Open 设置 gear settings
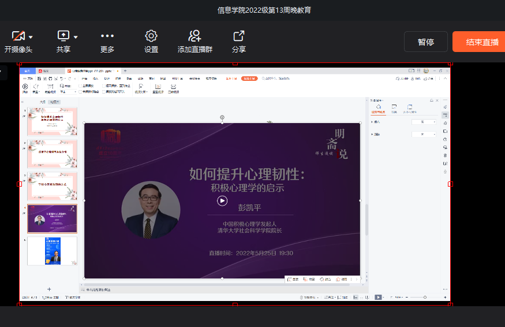This screenshot has width=505, height=327. tap(151, 36)
